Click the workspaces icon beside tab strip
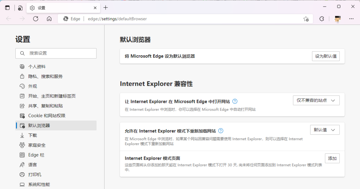This screenshot has width=360, height=189. pyautogui.click(x=20, y=8)
